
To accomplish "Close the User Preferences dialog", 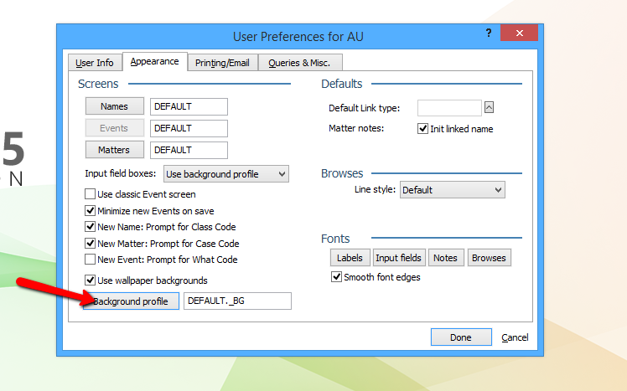I will tap(519, 33).
